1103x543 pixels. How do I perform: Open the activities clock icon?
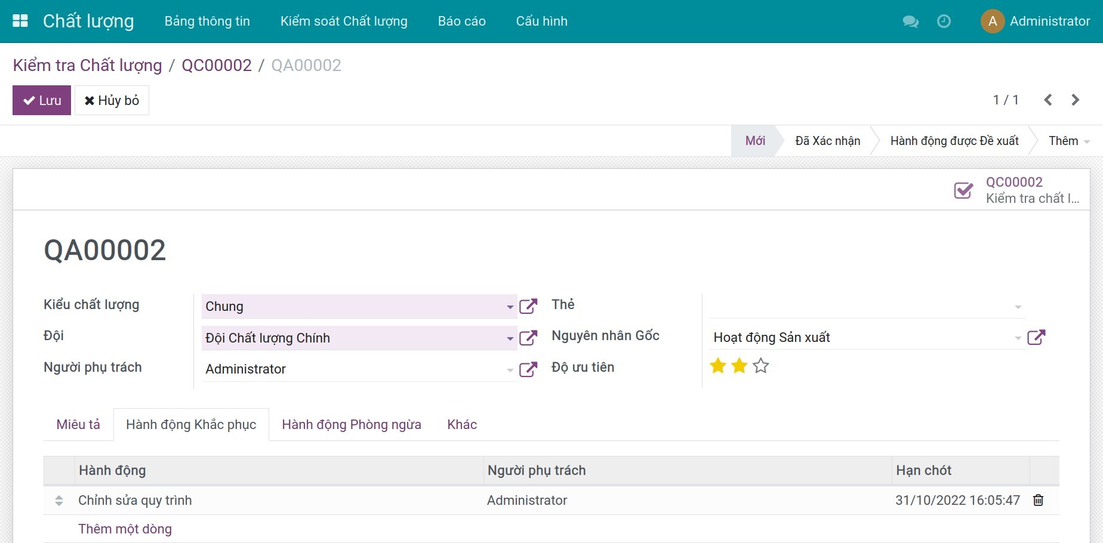944,21
